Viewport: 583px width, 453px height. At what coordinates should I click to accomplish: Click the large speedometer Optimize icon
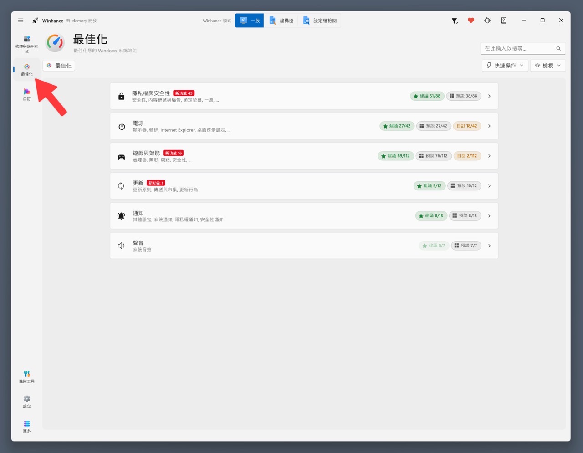tap(55, 42)
